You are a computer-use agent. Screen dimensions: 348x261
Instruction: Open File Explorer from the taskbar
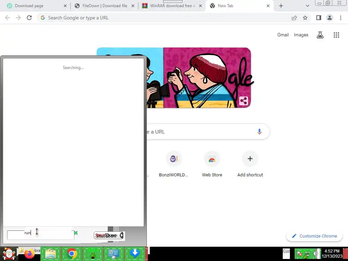click(51, 254)
